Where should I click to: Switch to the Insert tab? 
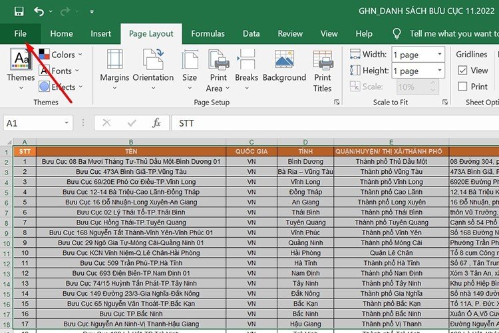point(100,33)
